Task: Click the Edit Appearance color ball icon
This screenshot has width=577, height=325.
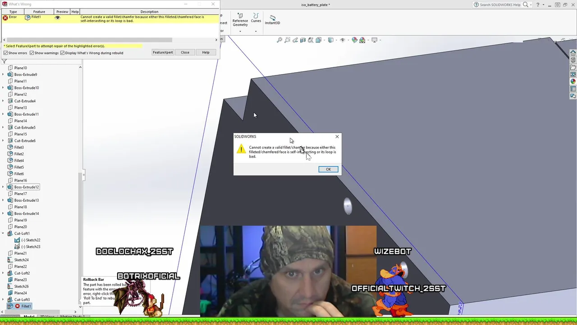Action: pos(354,40)
